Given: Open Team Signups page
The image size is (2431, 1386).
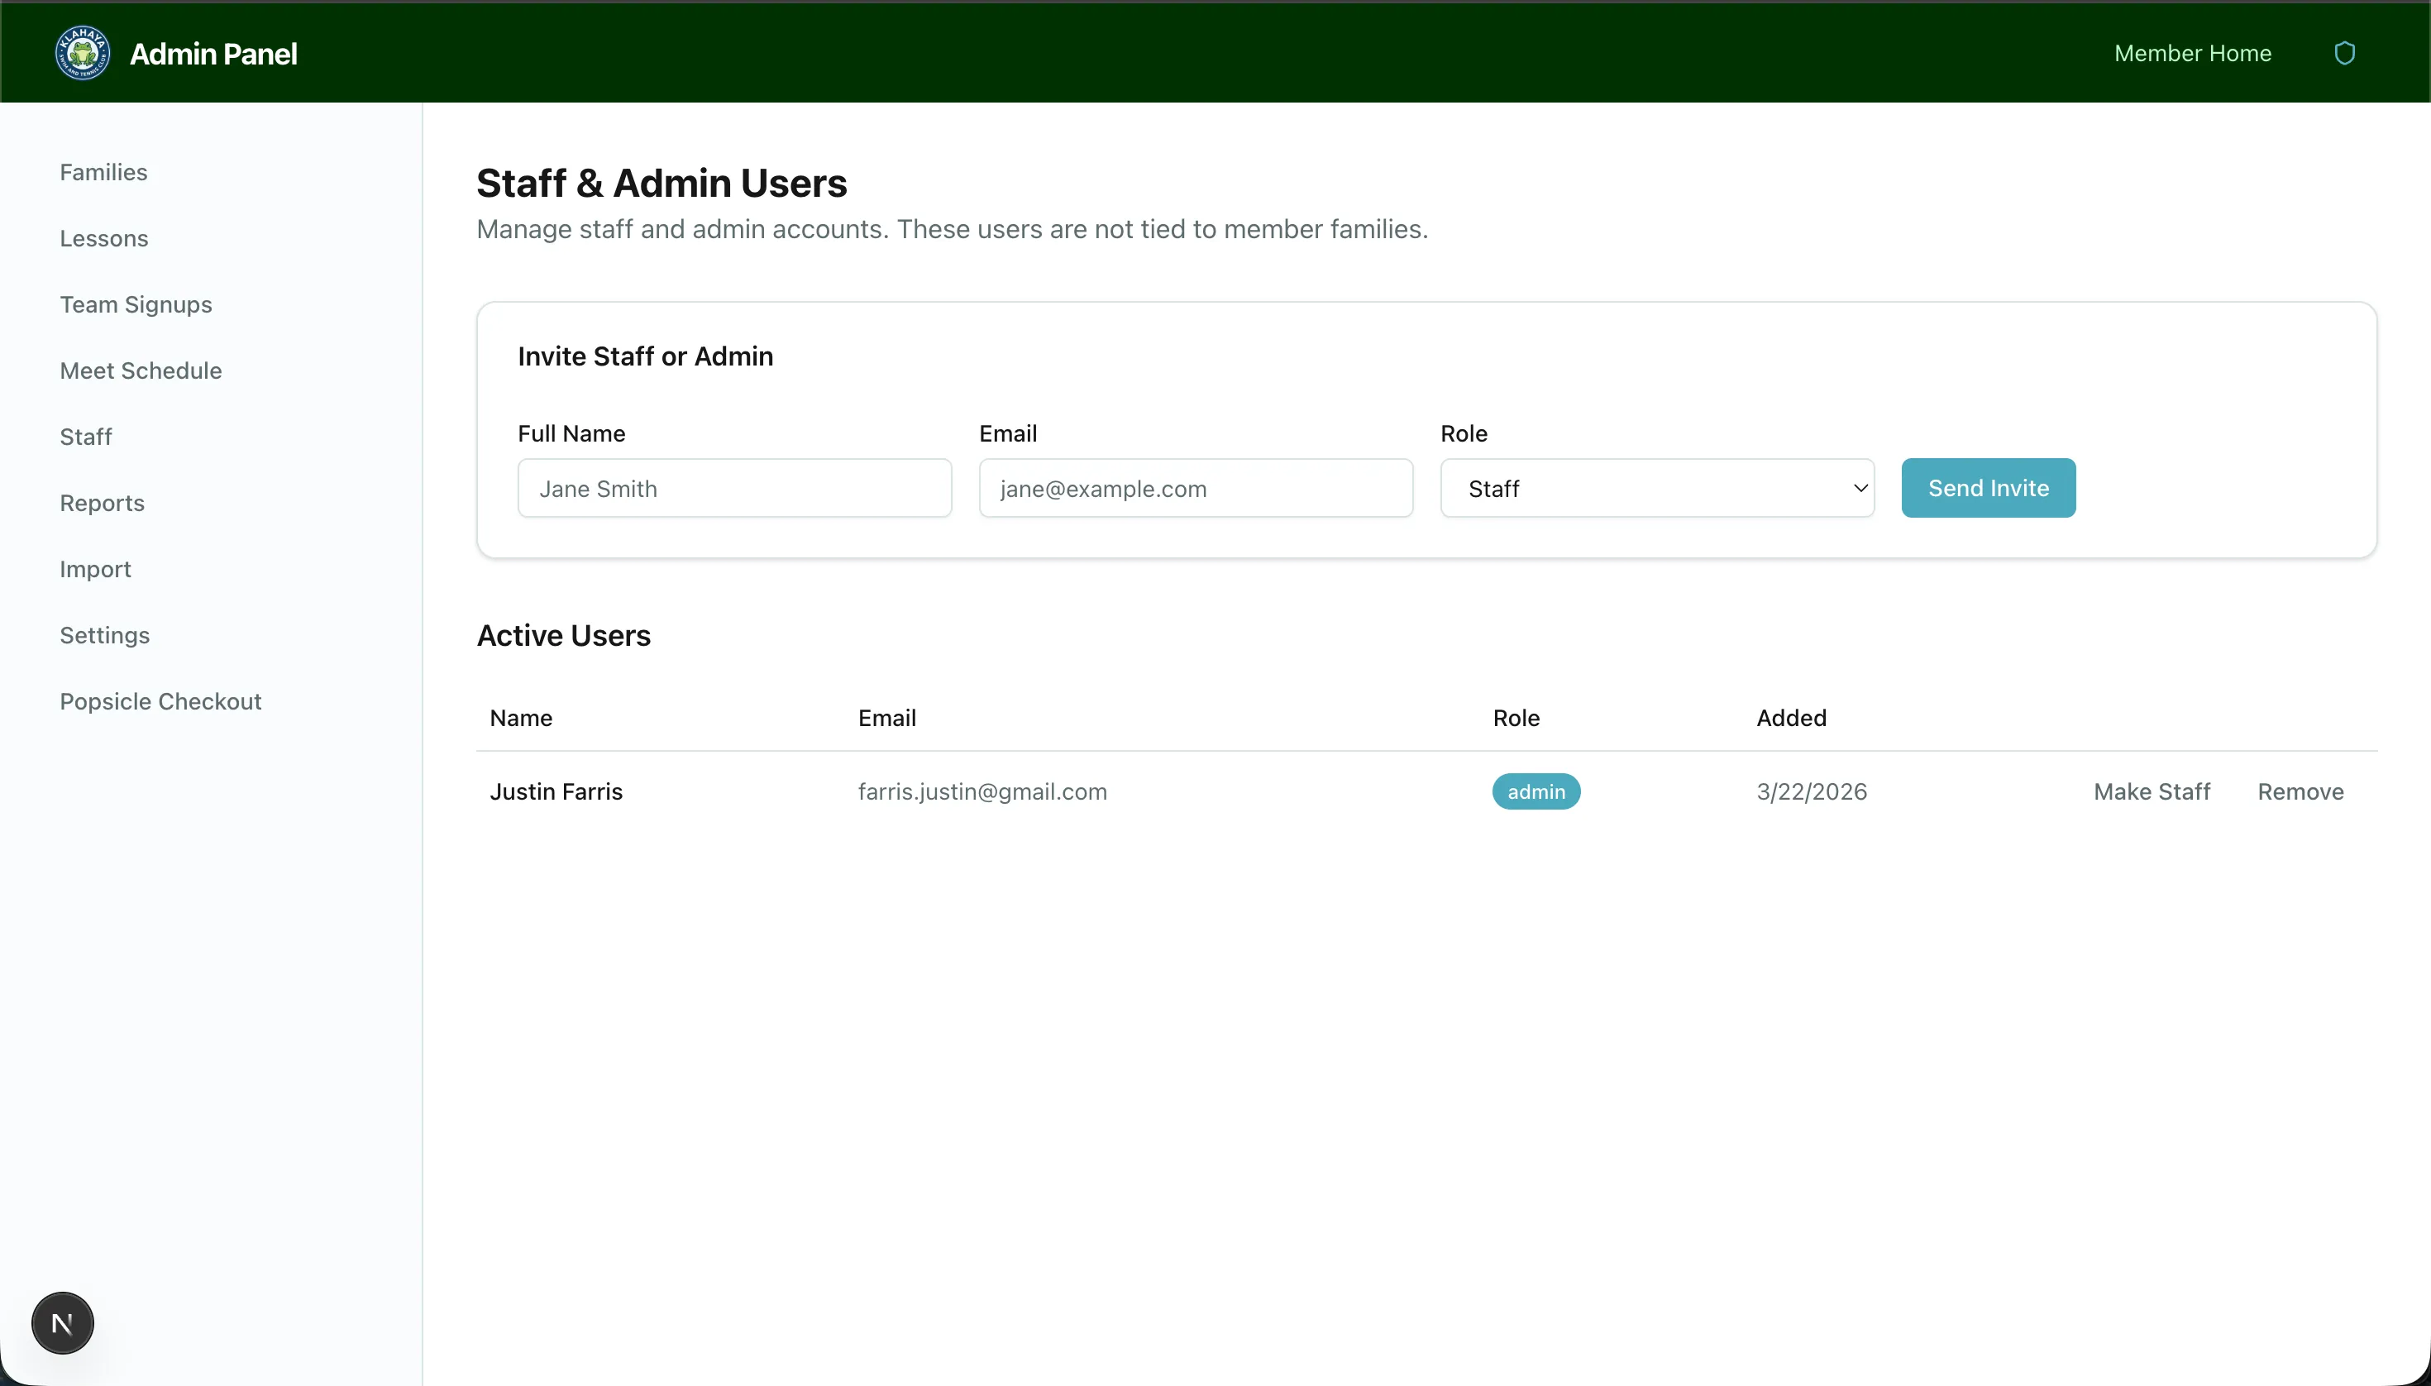Looking at the screenshot, I should (x=136, y=304).
